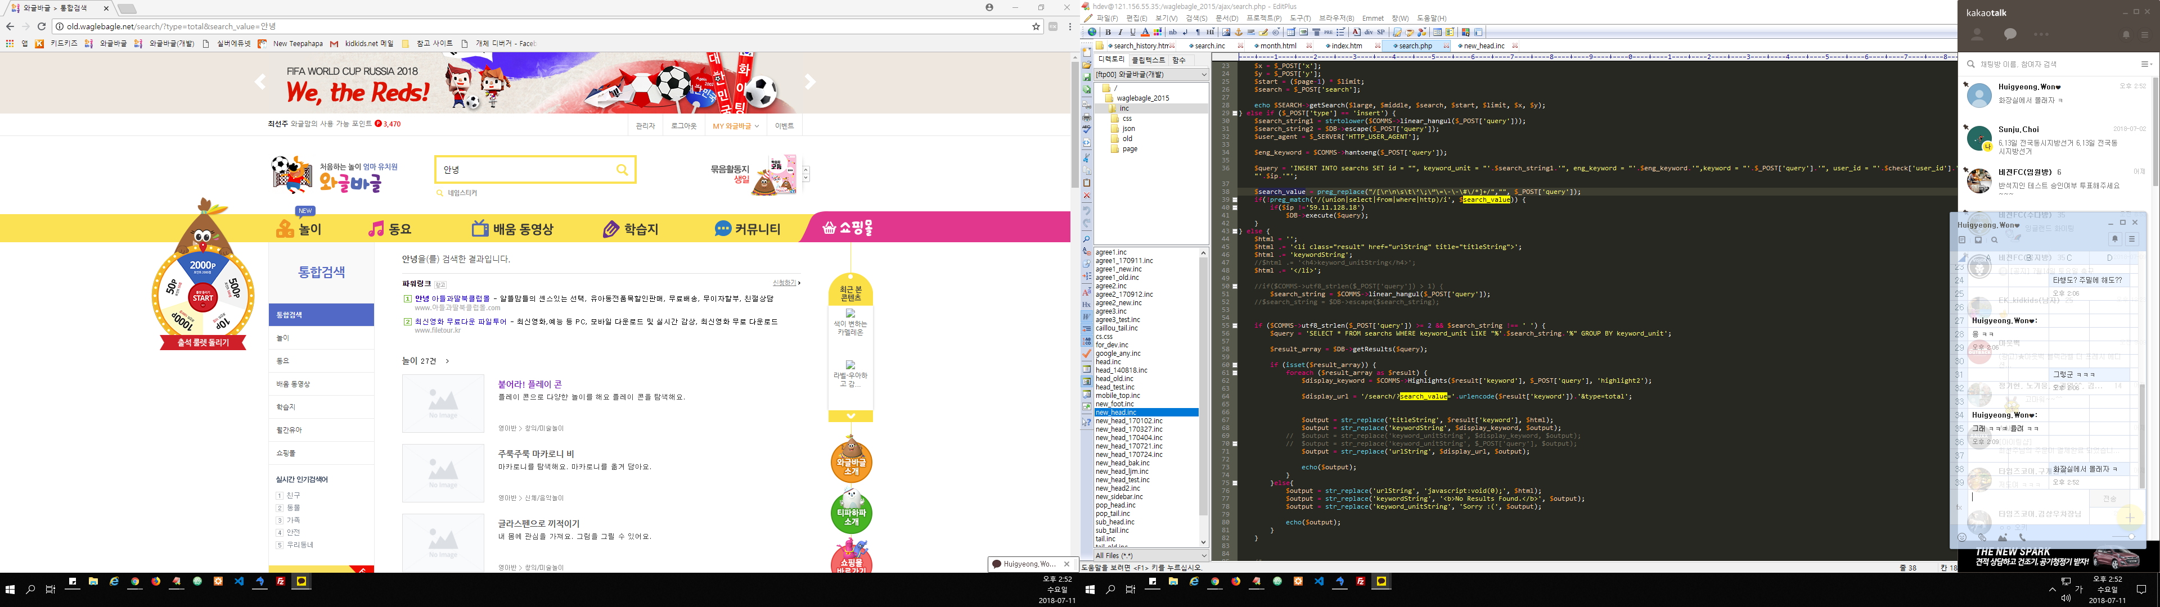Open the 배움 동영상 navigation menu
This screenshot has height=607, width=2160.
point(512,228)
